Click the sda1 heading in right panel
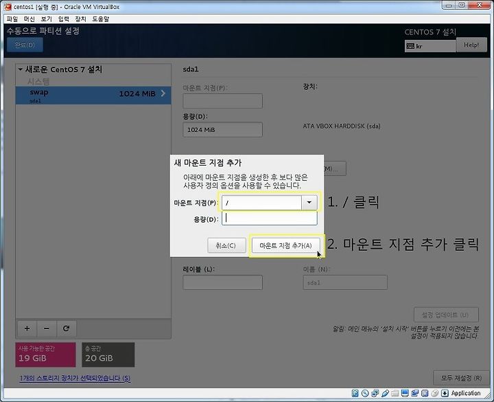494x402 pixels. [191, 69]
